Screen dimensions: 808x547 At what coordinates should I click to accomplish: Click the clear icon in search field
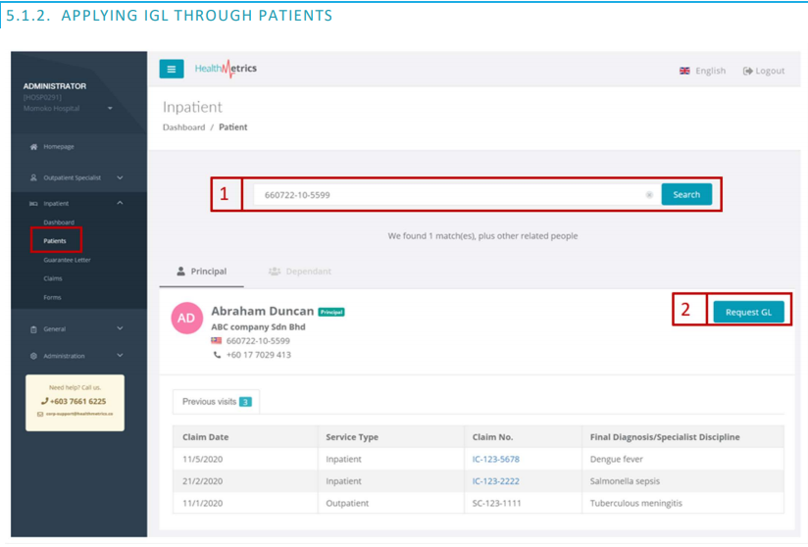coord(649,195)
